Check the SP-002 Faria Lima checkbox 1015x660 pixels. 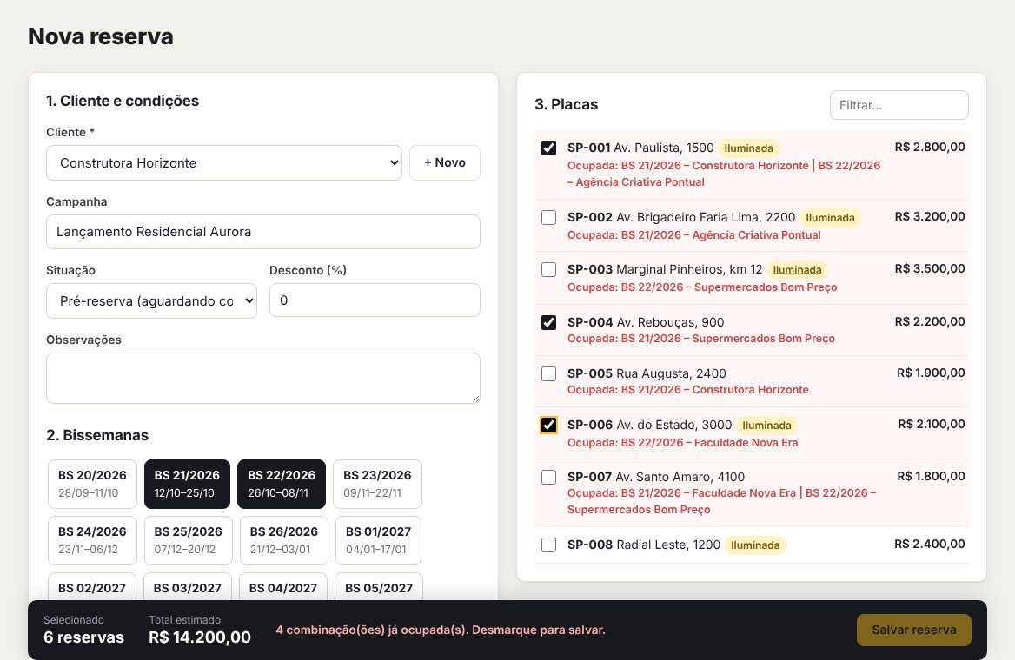548,217
